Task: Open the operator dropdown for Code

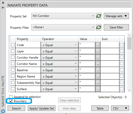Action: point(59,45)
